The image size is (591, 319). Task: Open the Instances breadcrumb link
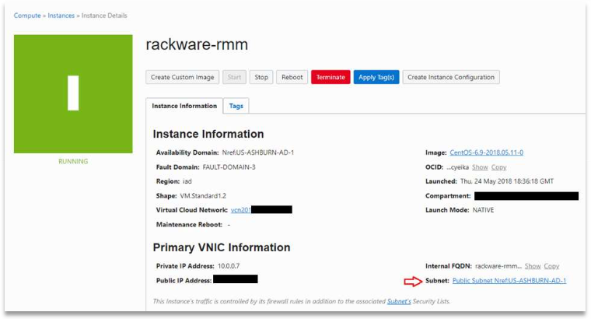[61, 16]
